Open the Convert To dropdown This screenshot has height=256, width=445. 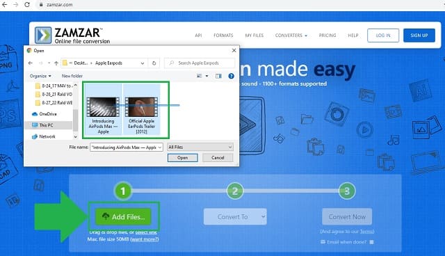(235, 216)
